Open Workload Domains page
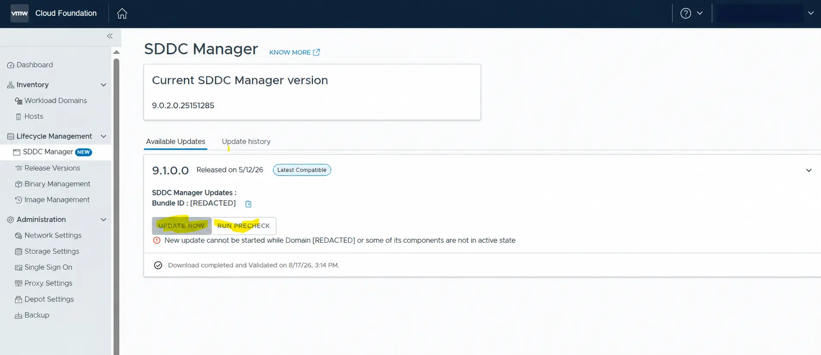821x355 pixels. click(x=56, y=101)
